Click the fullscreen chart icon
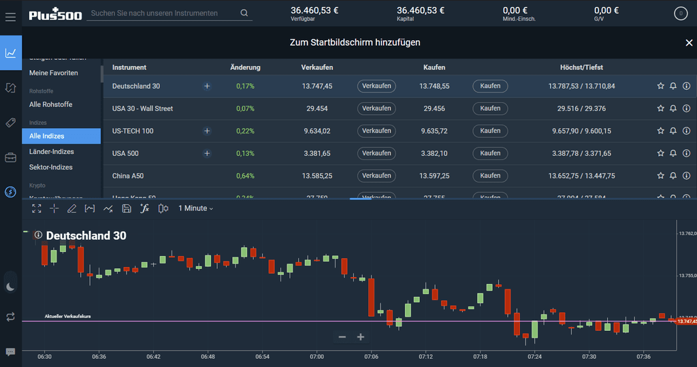Image resolution: width=697 pixels, height=367 pixels. tap(37, 208)
